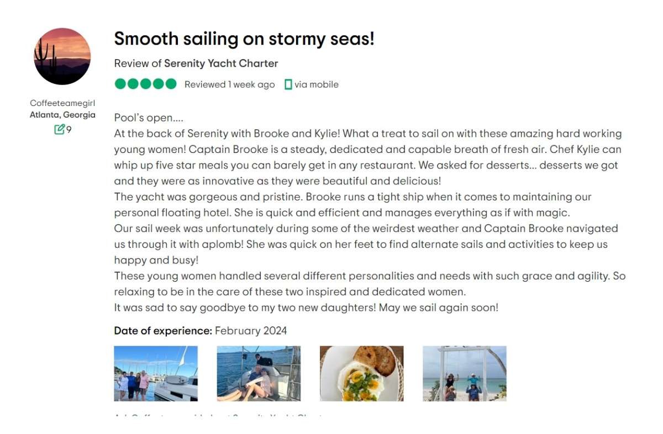Open the beach swing photo thumbnail
Viewport: 663px width, 434px height.
click(x=465, y=373)
